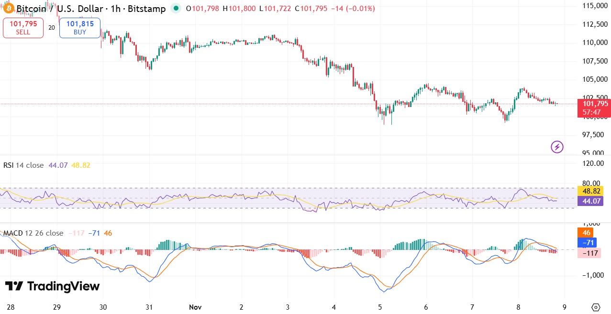Click the red SELL button showing 101,795
This screenshot has height=314, width=611.
[x=23, y=27]
